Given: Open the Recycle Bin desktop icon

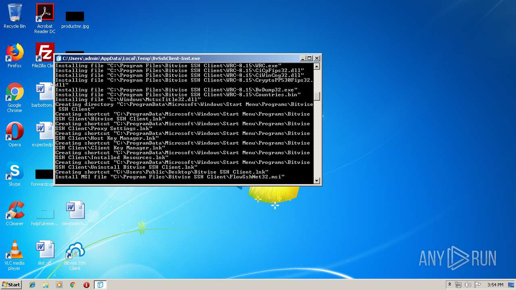Looking at the screenshot, I should point(15,16).
